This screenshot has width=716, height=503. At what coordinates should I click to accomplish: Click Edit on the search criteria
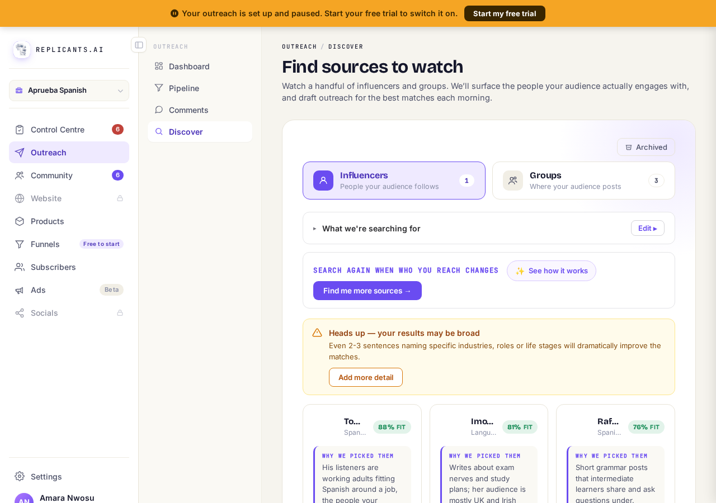click(648, 228)
